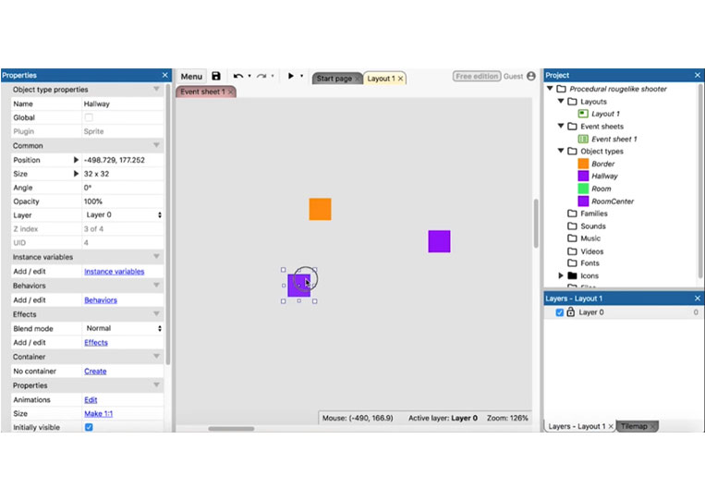Edit the Opacity value 100%
705x500 pixels.
pyautogui.click(x=123, y=201)
